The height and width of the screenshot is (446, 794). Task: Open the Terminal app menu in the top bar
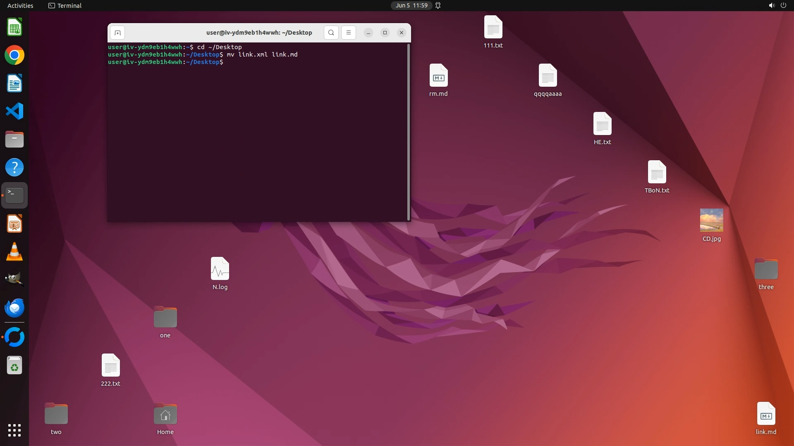point(65,5)
